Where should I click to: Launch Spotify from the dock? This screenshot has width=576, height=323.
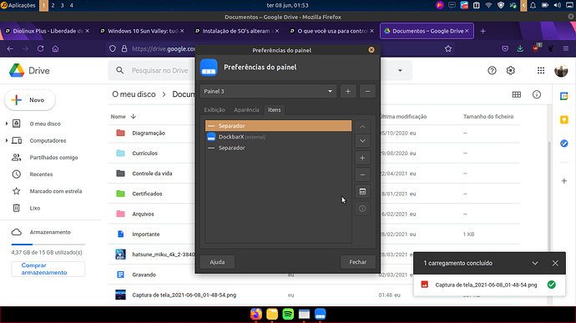tap(288, 314)
